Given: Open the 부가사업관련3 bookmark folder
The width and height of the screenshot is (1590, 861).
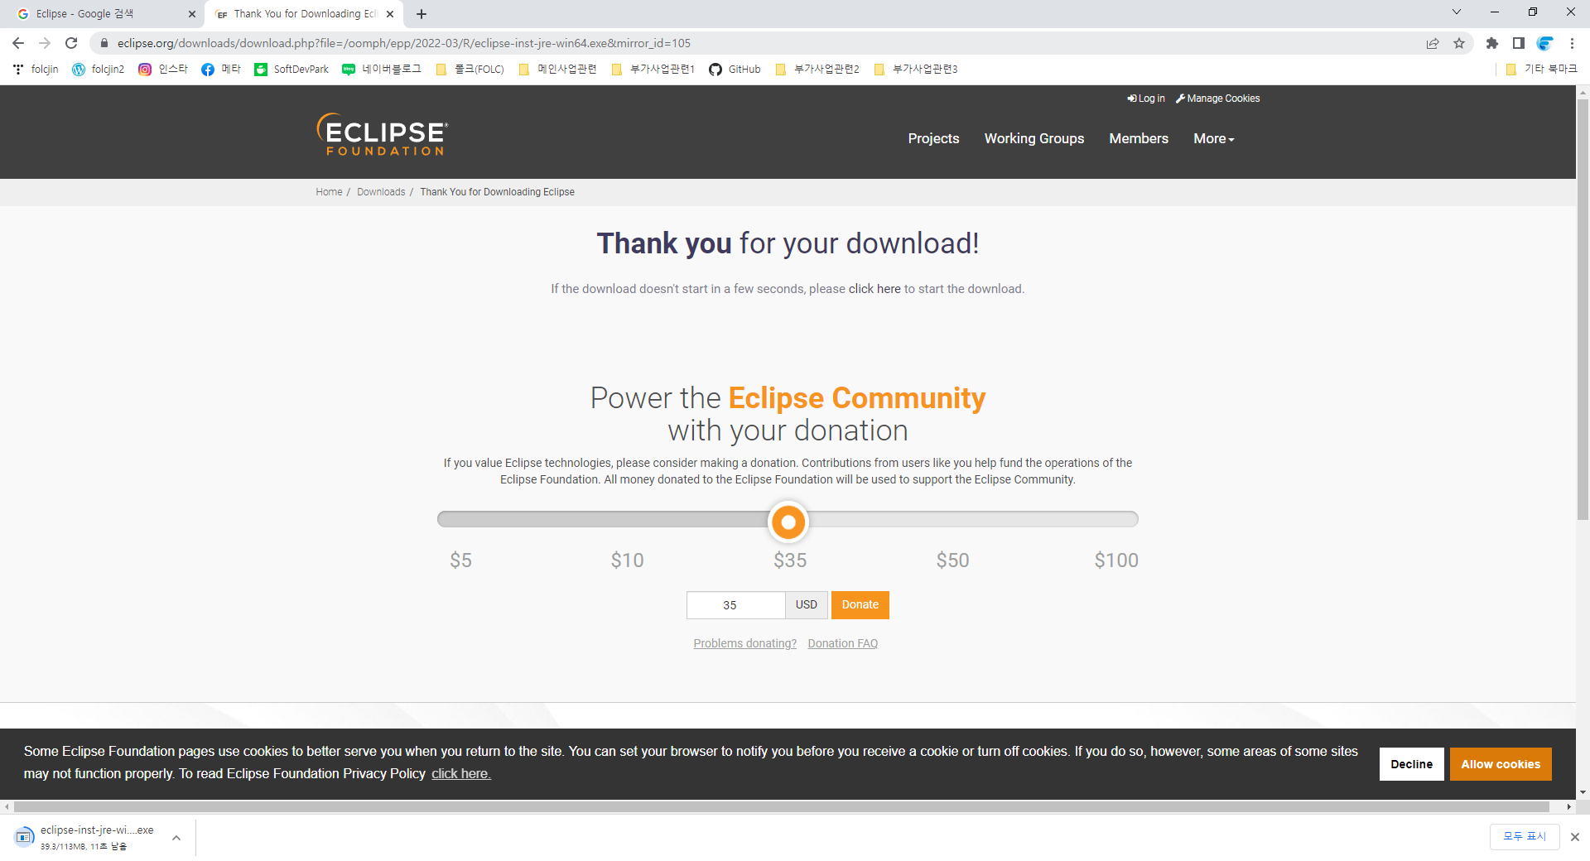Looking at the screenshot, I should [916, 70].
